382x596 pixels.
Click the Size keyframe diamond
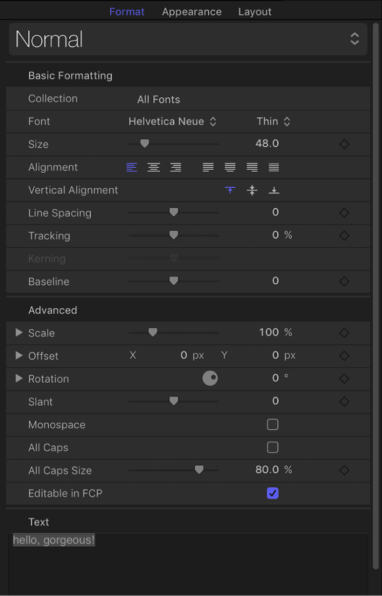pos(344,144)
